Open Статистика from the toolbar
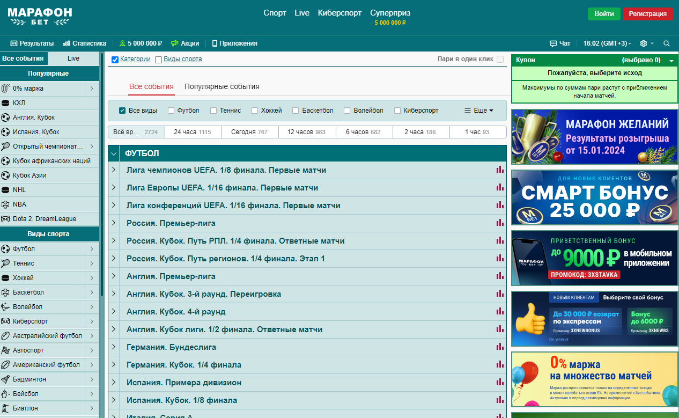This screenshot has height=418, width=679. coord(84,43)
